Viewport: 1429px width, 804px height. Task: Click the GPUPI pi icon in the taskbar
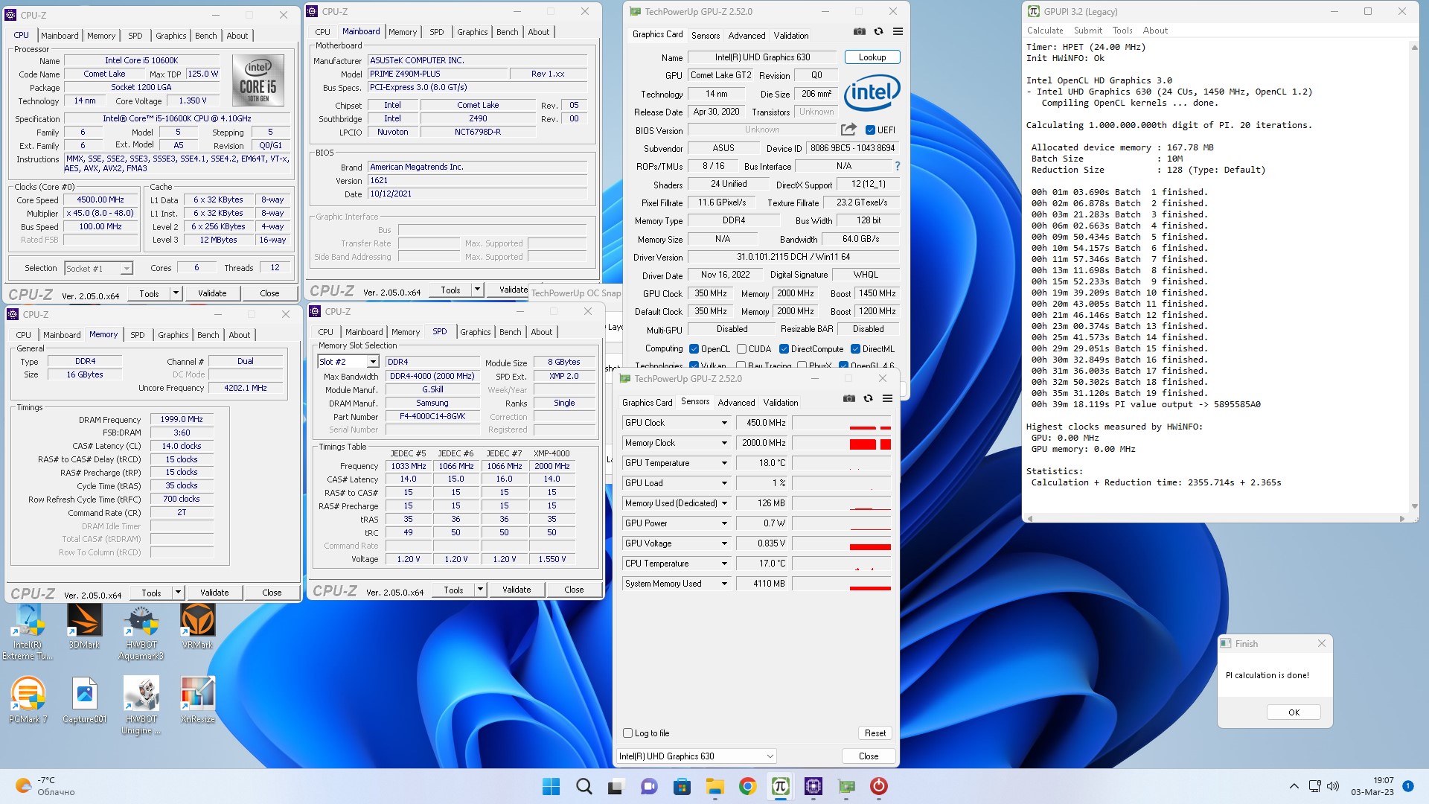(780, 786)
